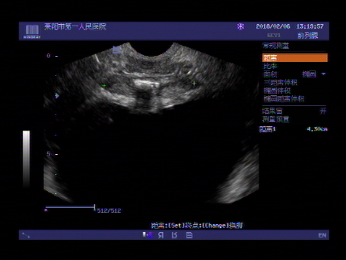
Task: Click the cine review progress bar
Action: click(x=70, y=207)
